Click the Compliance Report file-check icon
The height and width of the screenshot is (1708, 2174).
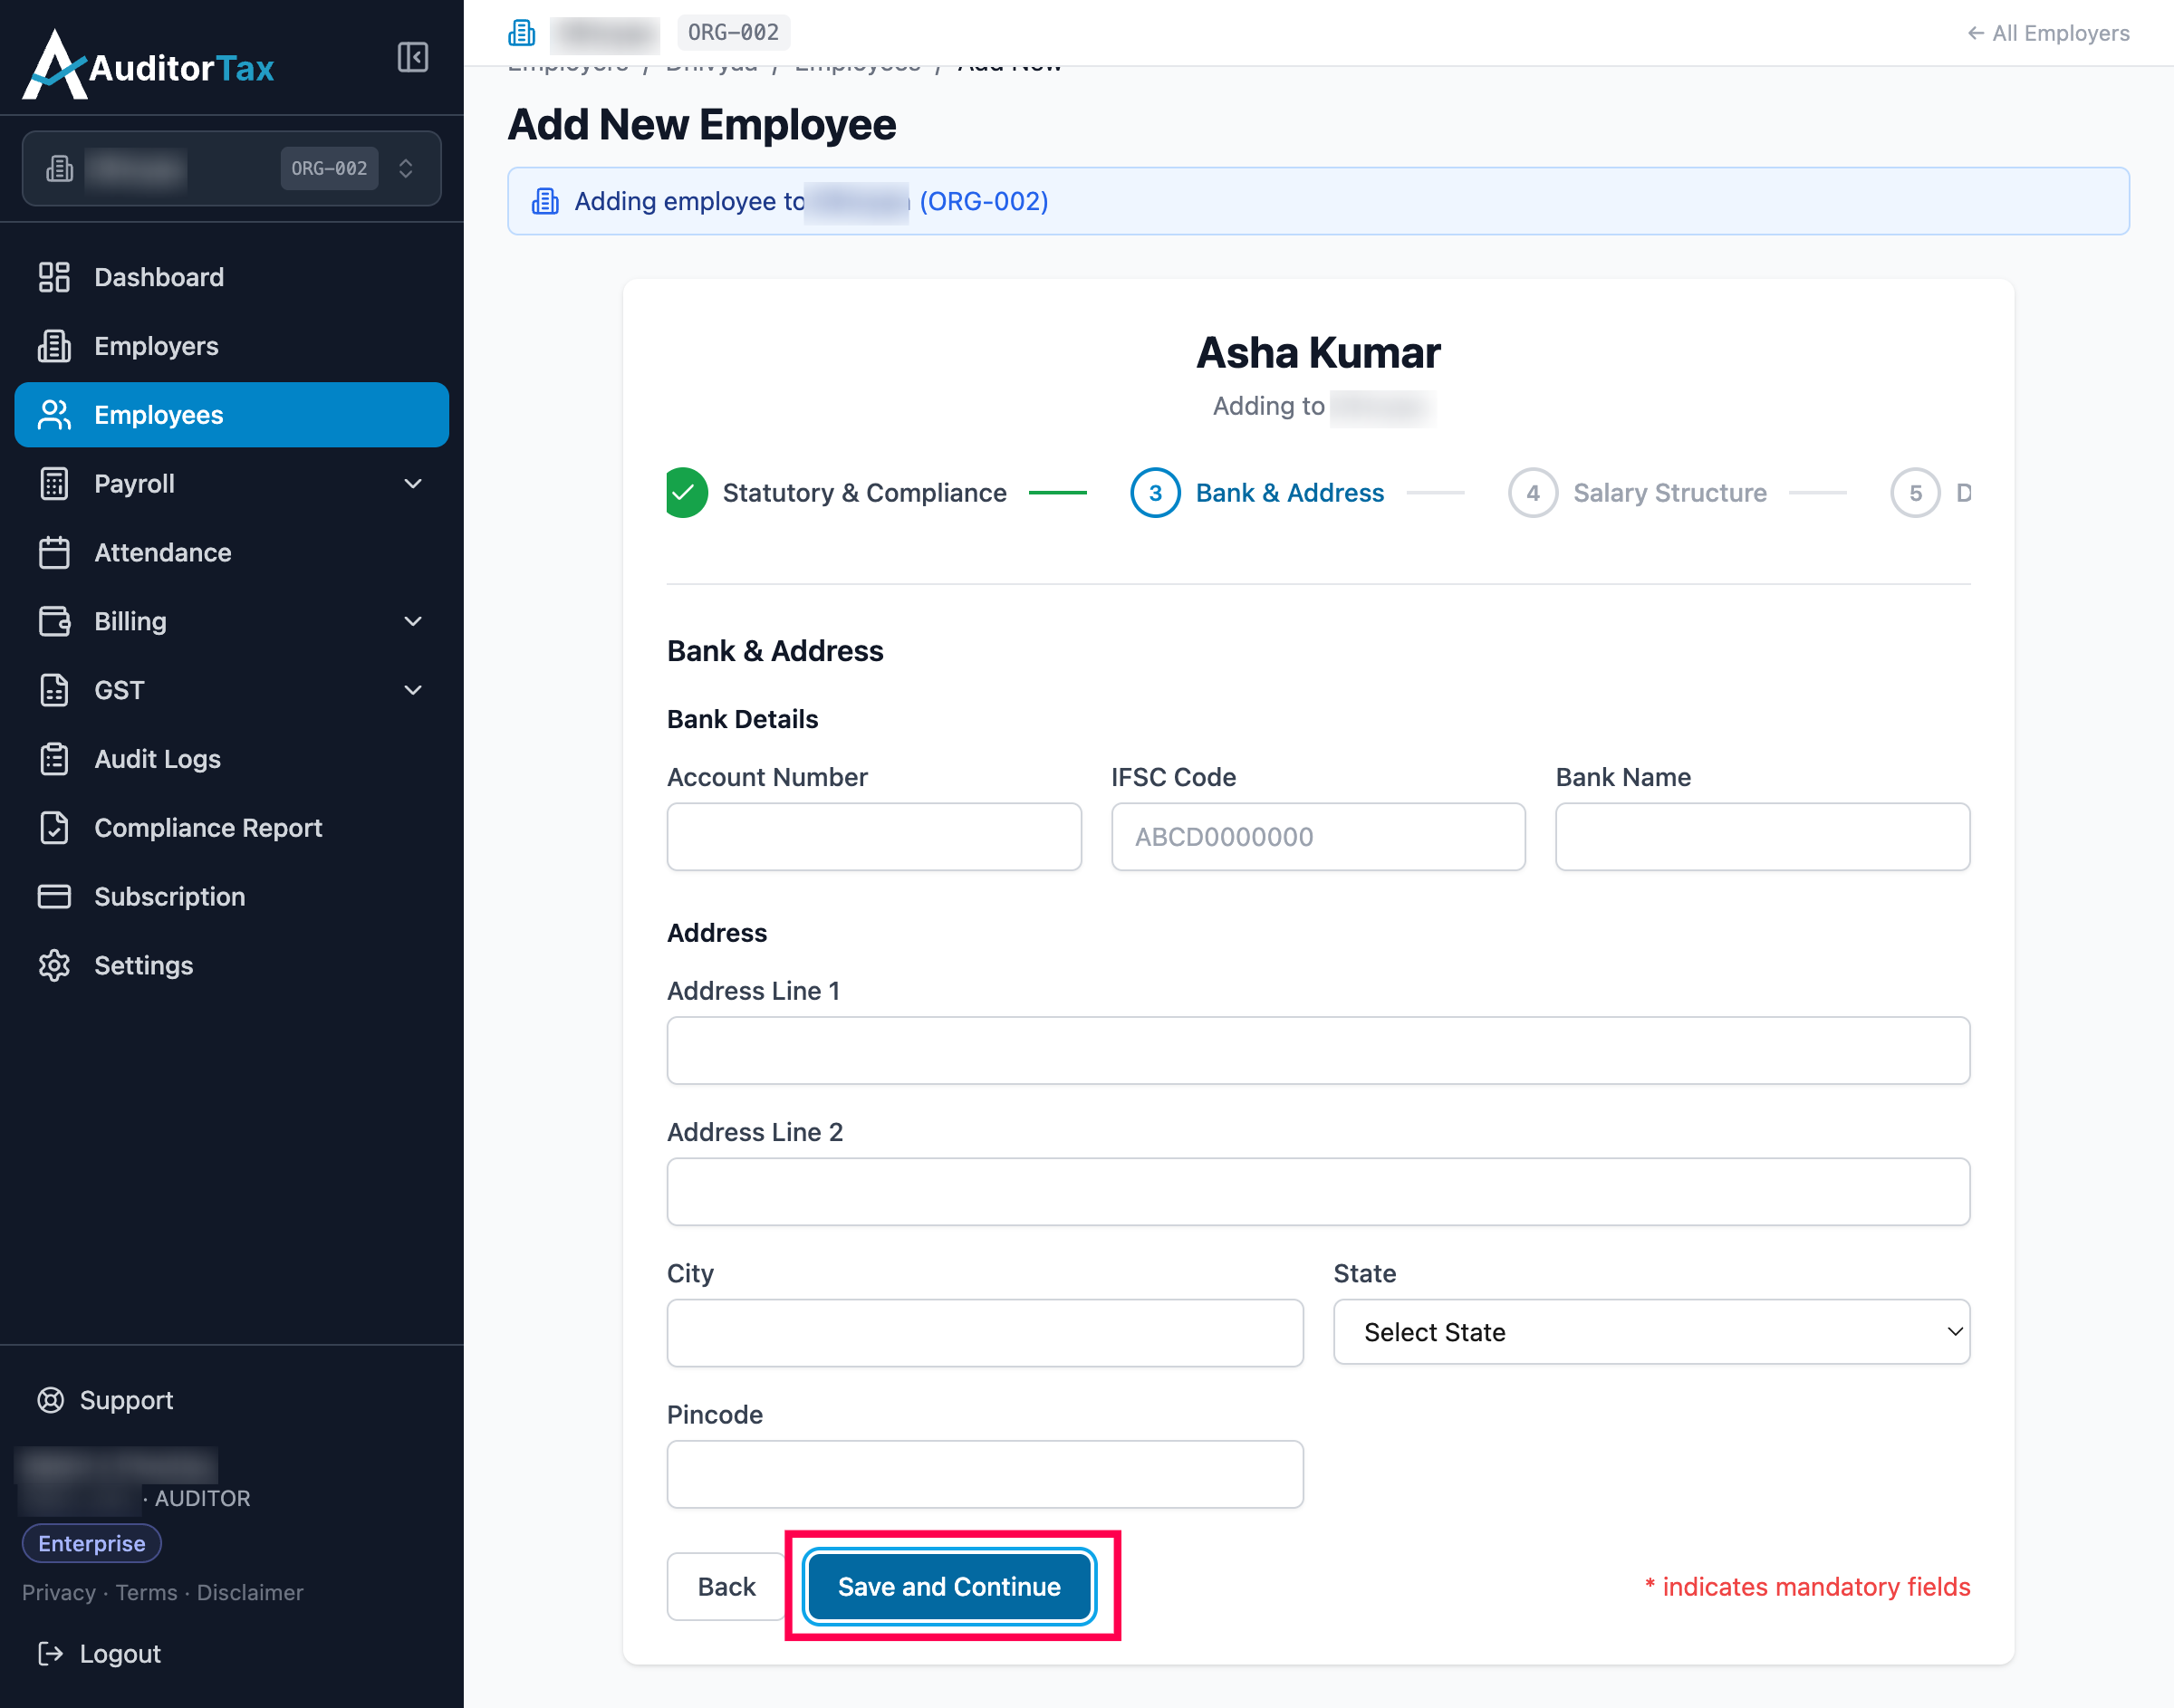point(54,828)
